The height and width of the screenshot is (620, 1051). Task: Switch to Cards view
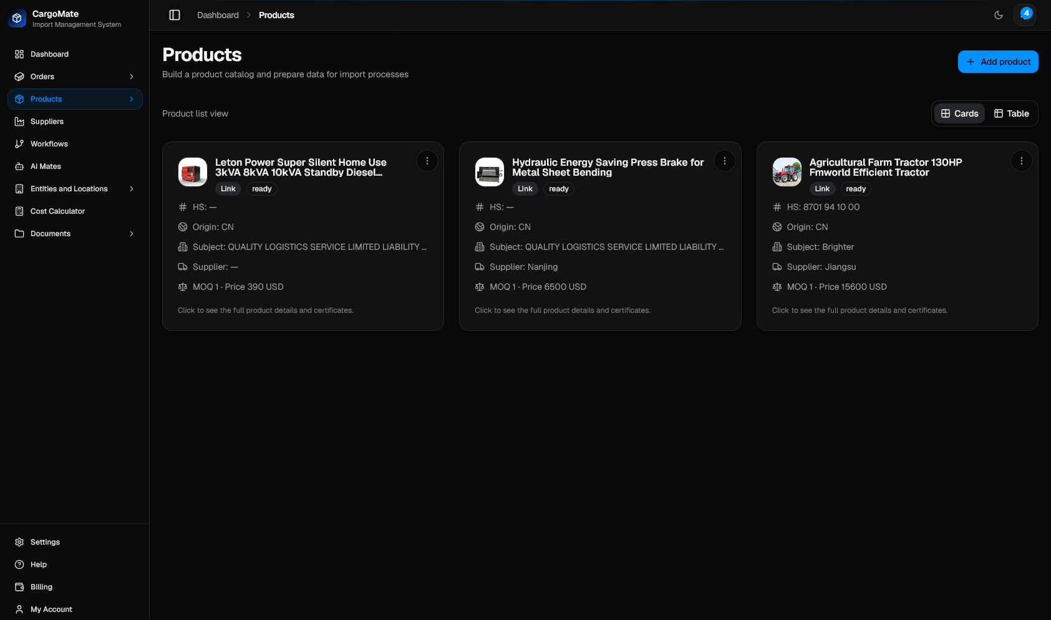959,113
